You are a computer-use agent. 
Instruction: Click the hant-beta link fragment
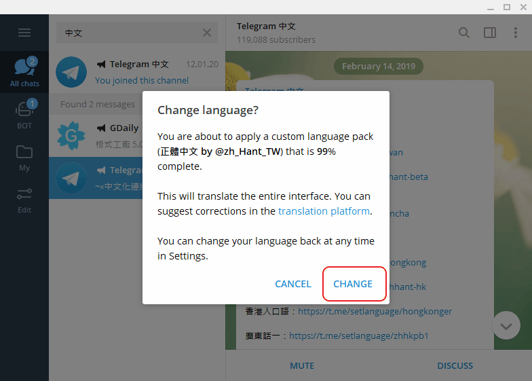click(x=408, y=177)
